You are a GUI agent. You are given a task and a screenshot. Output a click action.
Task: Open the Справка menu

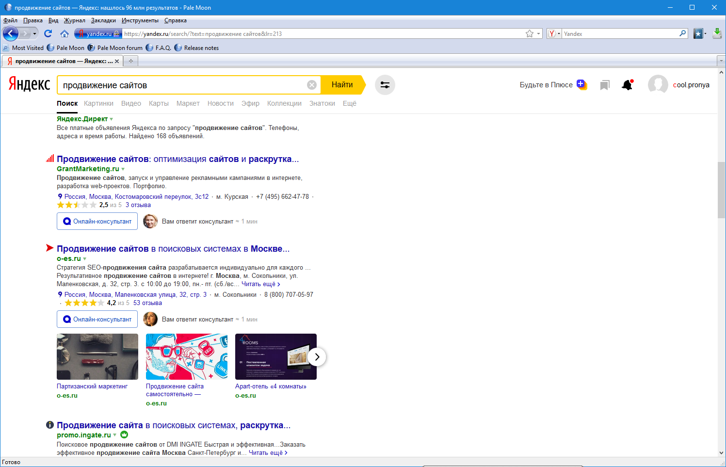tap(176, 20)
